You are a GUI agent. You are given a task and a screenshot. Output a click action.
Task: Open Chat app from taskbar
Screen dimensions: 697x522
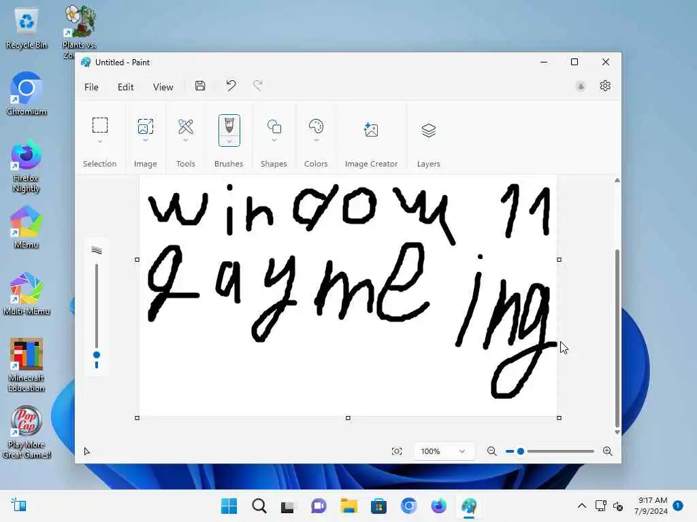tap(319, 506)
